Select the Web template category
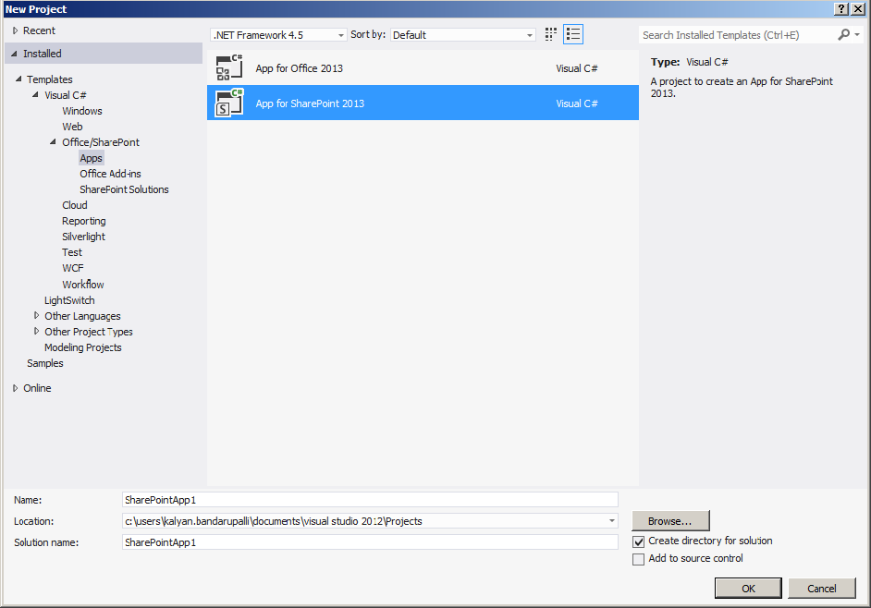The height and width of the screenshot is (608, 871). (72, 127)
